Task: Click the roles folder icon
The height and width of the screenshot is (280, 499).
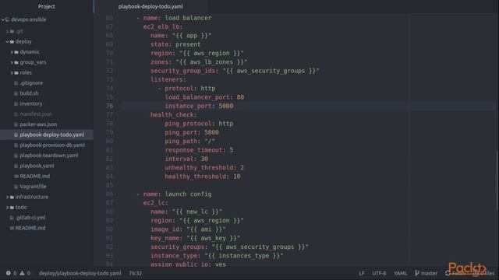Action: [x=16, y=72]
